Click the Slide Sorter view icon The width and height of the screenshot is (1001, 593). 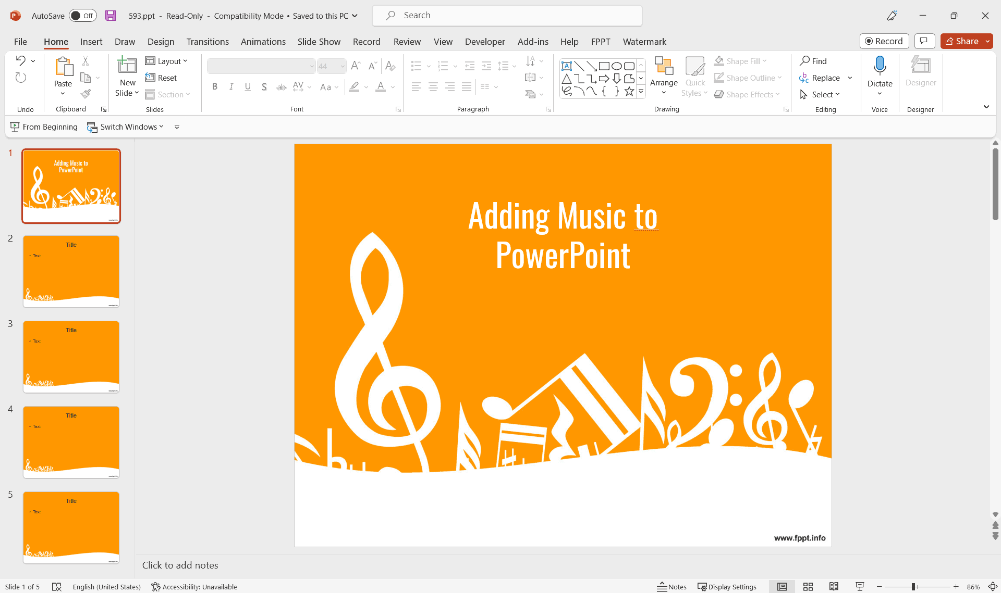(x=808, y=587)
